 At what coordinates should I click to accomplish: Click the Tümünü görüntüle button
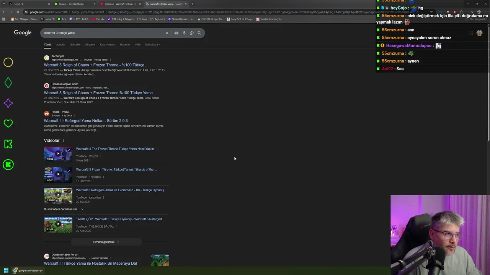(106, 242)
